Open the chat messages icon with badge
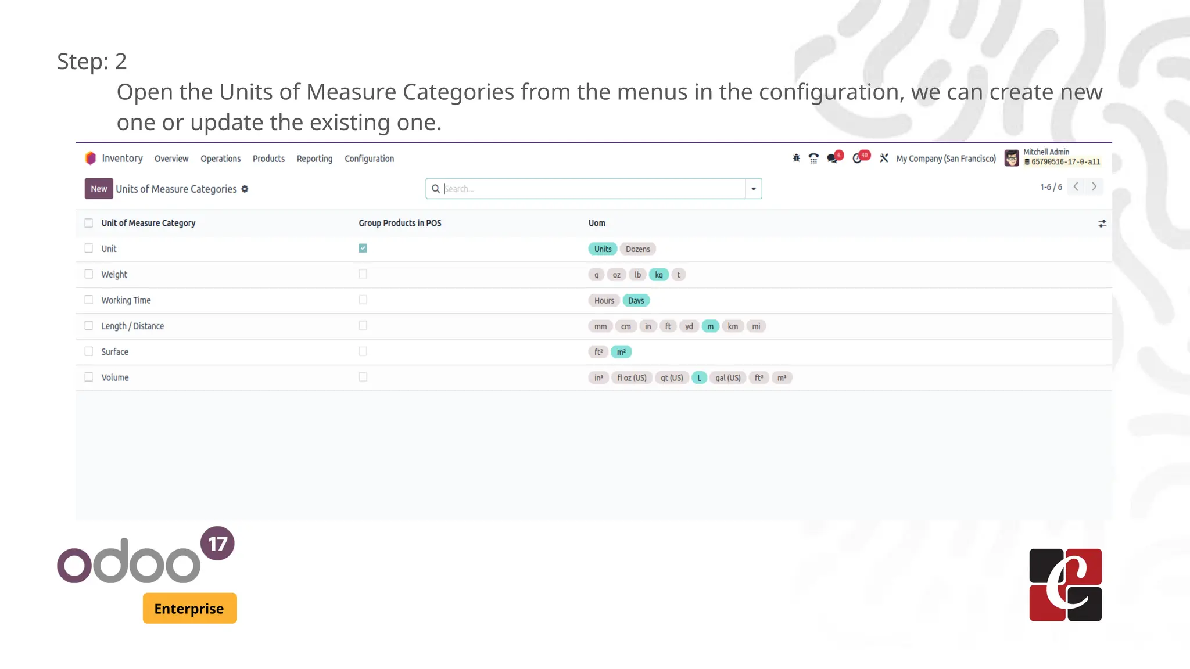The height and width of the screenshot is (669, 1190). 833,158
